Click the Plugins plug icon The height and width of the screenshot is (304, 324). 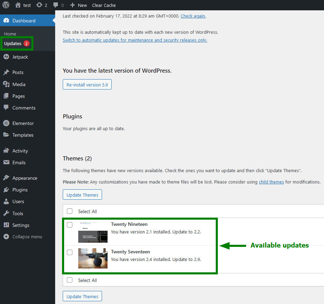7,190
